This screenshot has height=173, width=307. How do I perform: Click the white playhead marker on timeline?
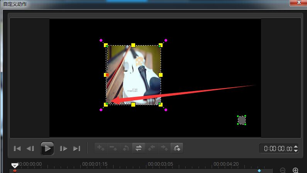(15, 166)
